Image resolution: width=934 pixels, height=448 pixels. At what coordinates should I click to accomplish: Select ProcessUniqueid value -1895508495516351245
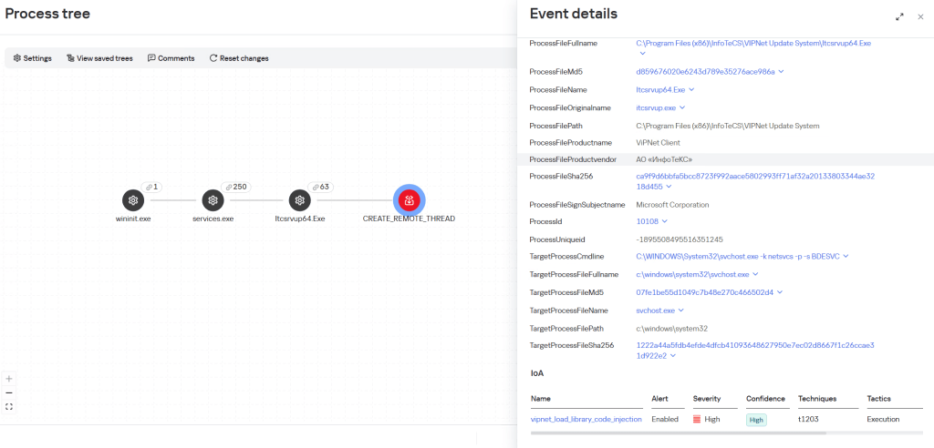click(x=679, y=239)
